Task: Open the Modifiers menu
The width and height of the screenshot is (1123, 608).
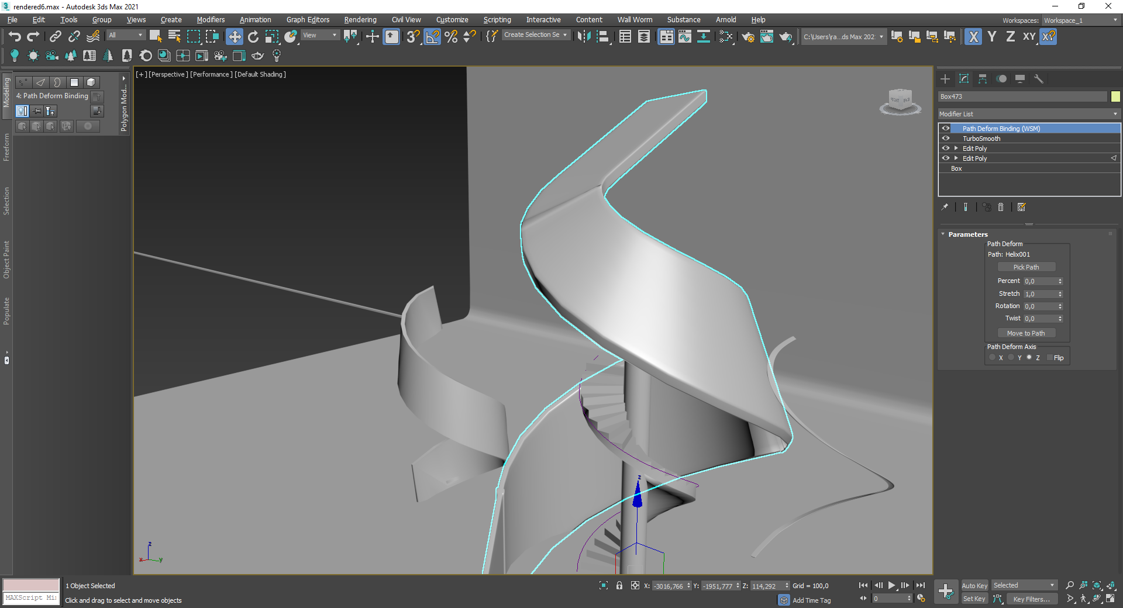Action: pos(211,20)
